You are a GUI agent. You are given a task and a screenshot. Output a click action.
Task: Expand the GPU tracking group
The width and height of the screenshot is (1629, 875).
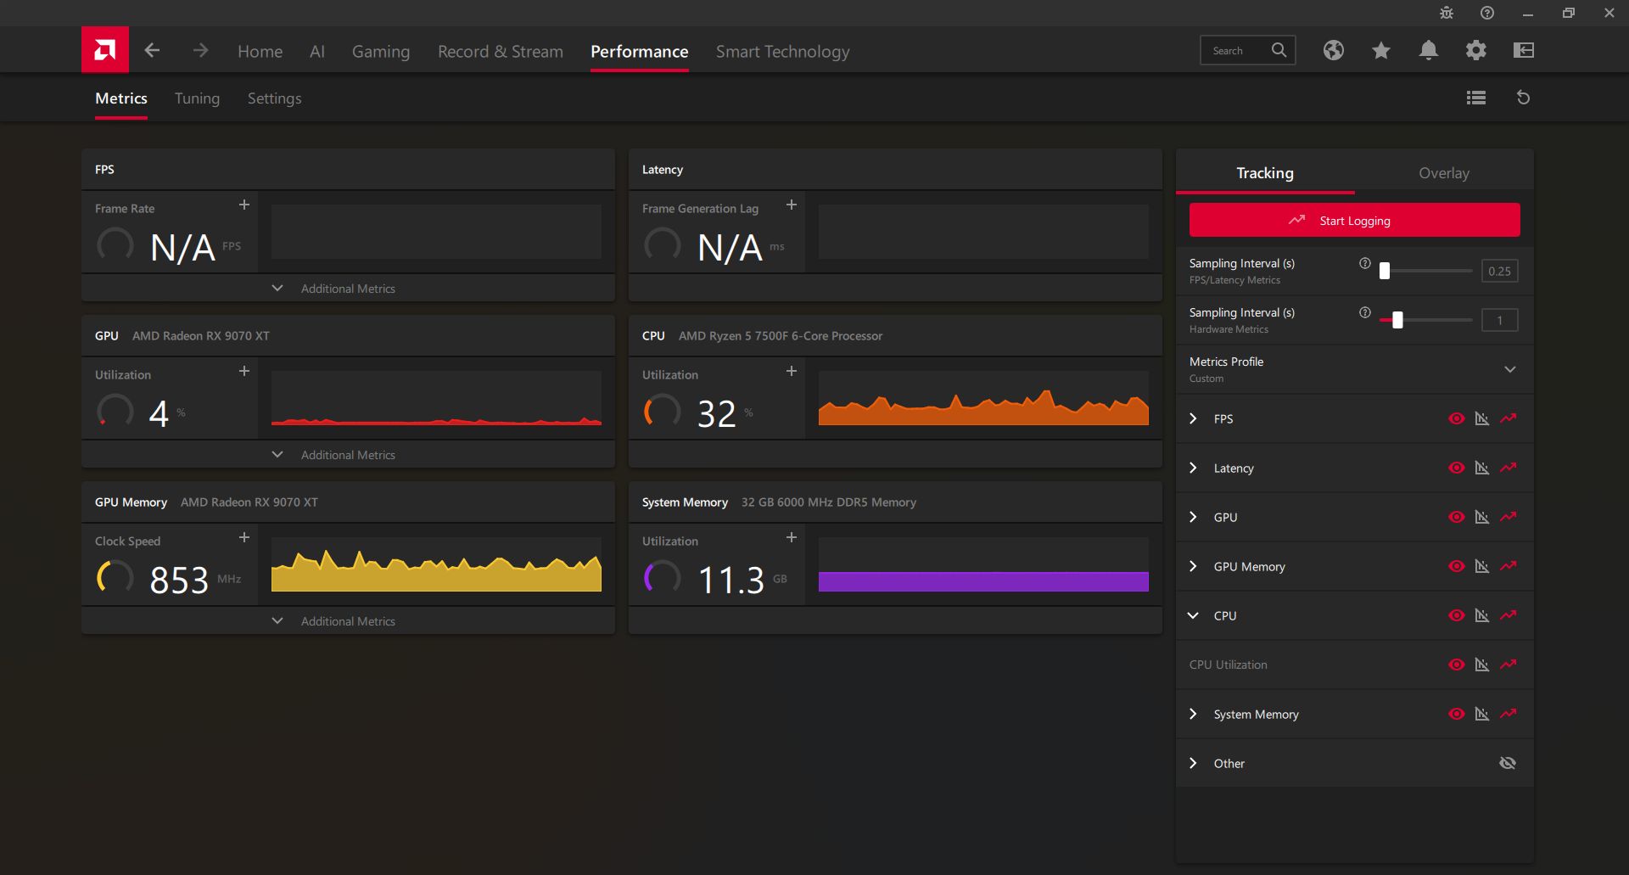[1194, 517]
